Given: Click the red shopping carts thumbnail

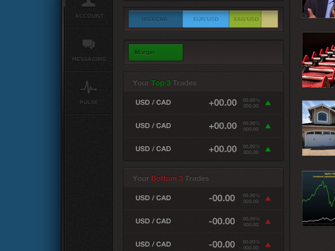Looking at the screenshot, I should [318, 60].
